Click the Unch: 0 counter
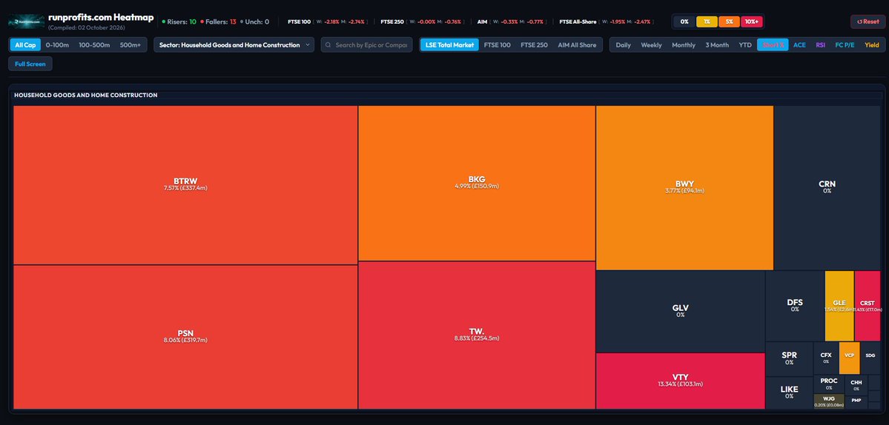This screenshot has height=425, width=889. tap(254, 21)
